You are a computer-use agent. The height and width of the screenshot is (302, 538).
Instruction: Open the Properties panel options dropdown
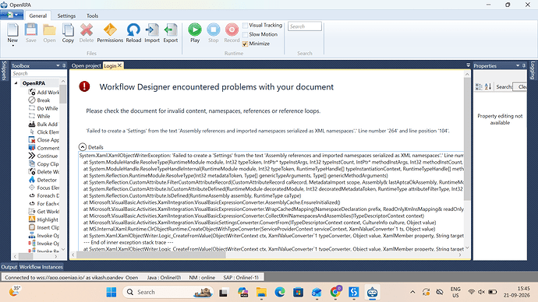click(518, 65)
